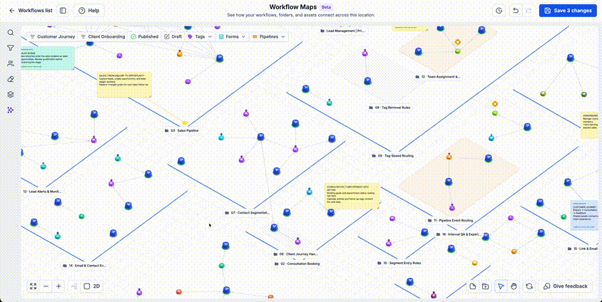Click the undo arrow icon

point(516,11)
